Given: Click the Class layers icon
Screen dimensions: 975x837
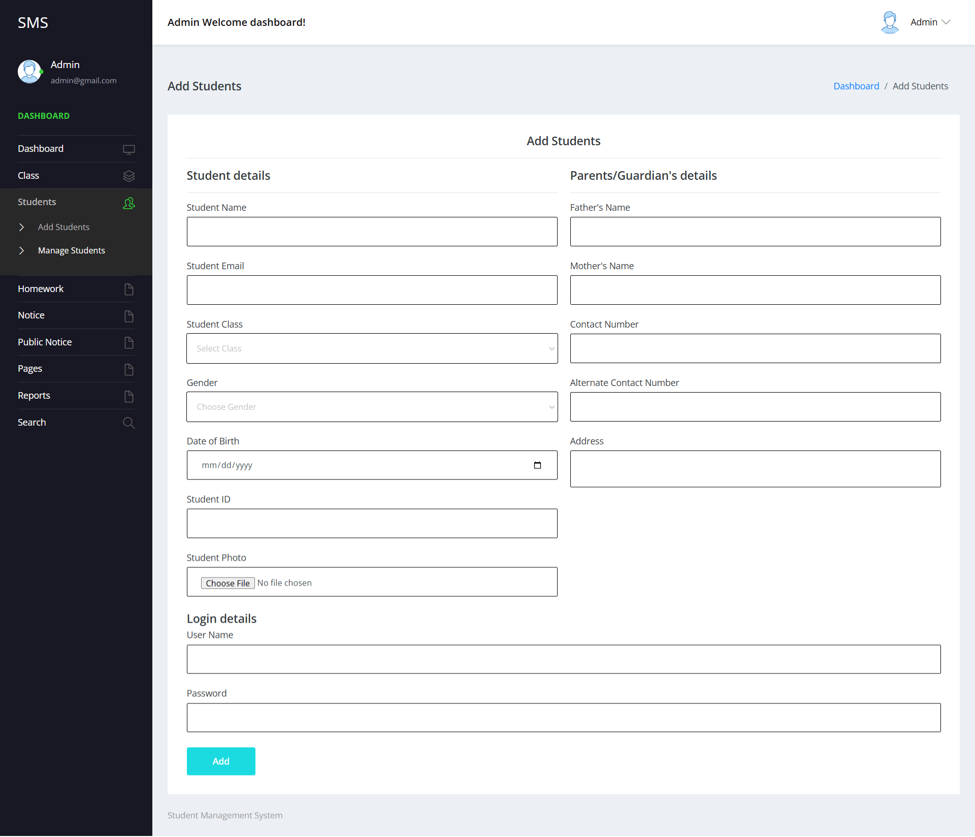Looking at the screenshot, I should [128, 176].
